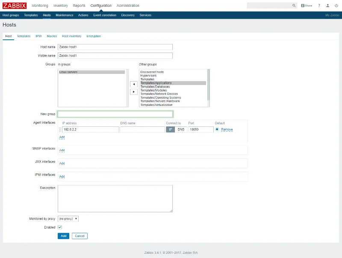Click left arrow to add group

tap(134, 84)
